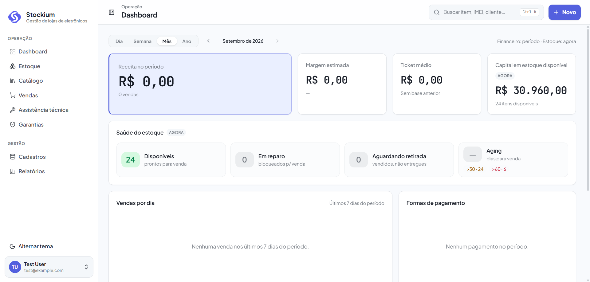Click the Relatórios chart icon
Image resolution: width=590 pixels, height=282 pixels.
pos(13,171)
